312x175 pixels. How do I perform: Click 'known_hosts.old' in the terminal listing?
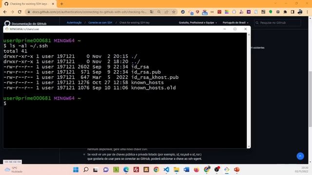pos(154,87)
